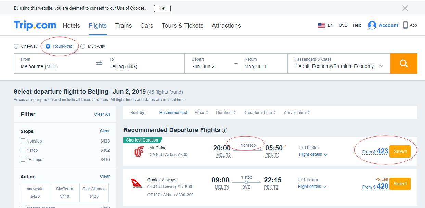Screen dimensions: 425x208
Task: Open the Hotels tab
Action: pyautogui.click(x=72, y=26)
